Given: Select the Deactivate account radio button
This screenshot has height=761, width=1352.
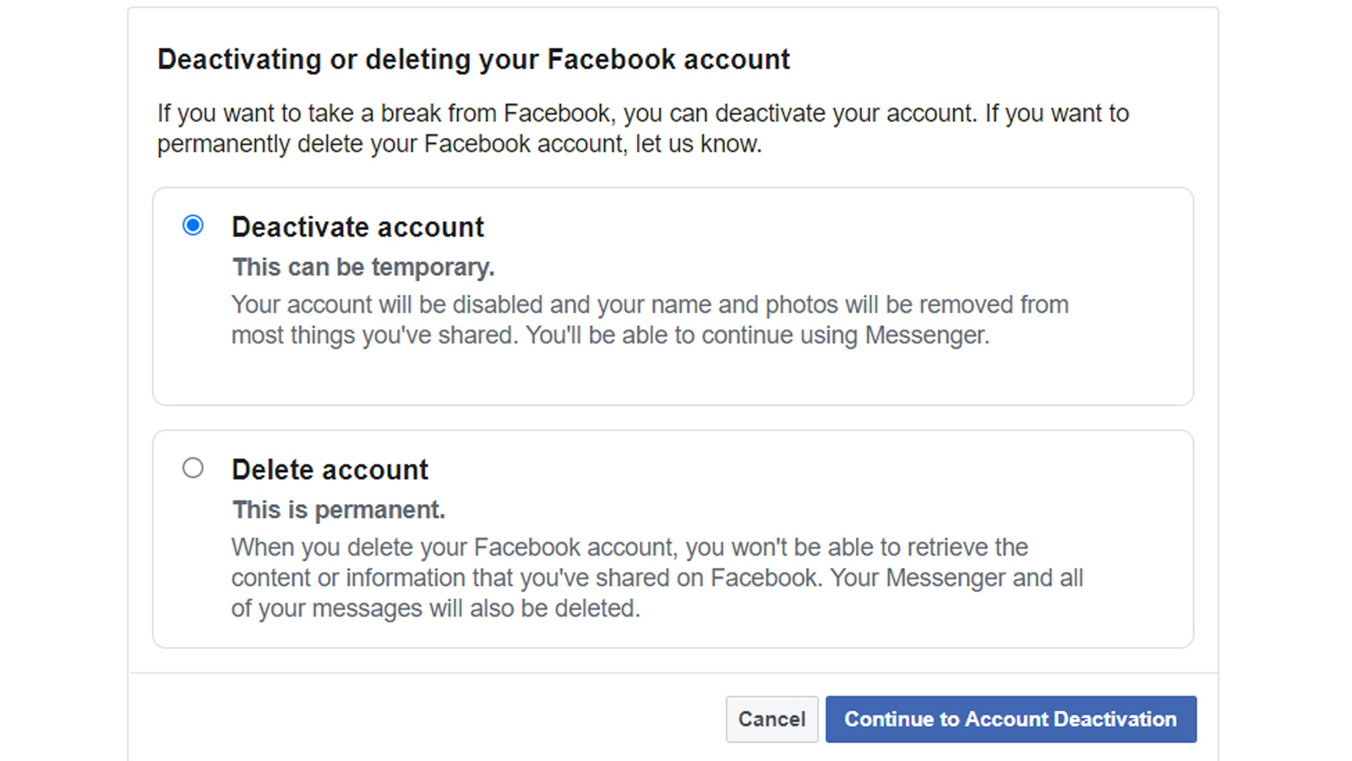Looking at the screenshot, I should coord(193,225).
